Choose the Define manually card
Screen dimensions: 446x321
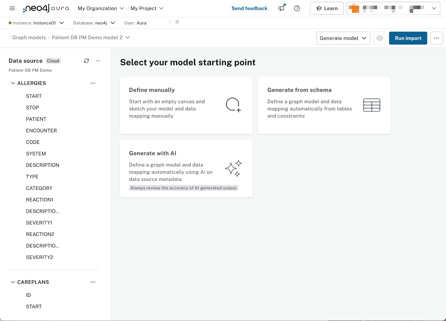pyautogui.click(x=186, y=106)
